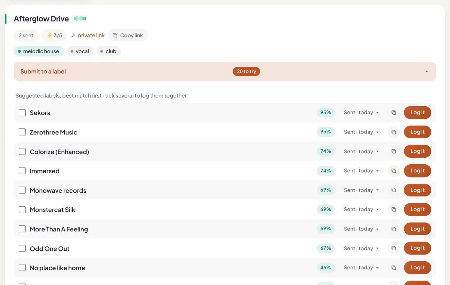This screenshot has height=285, width=450.
Task: Click the melodic house tag
Action: (x=39, y=51)
